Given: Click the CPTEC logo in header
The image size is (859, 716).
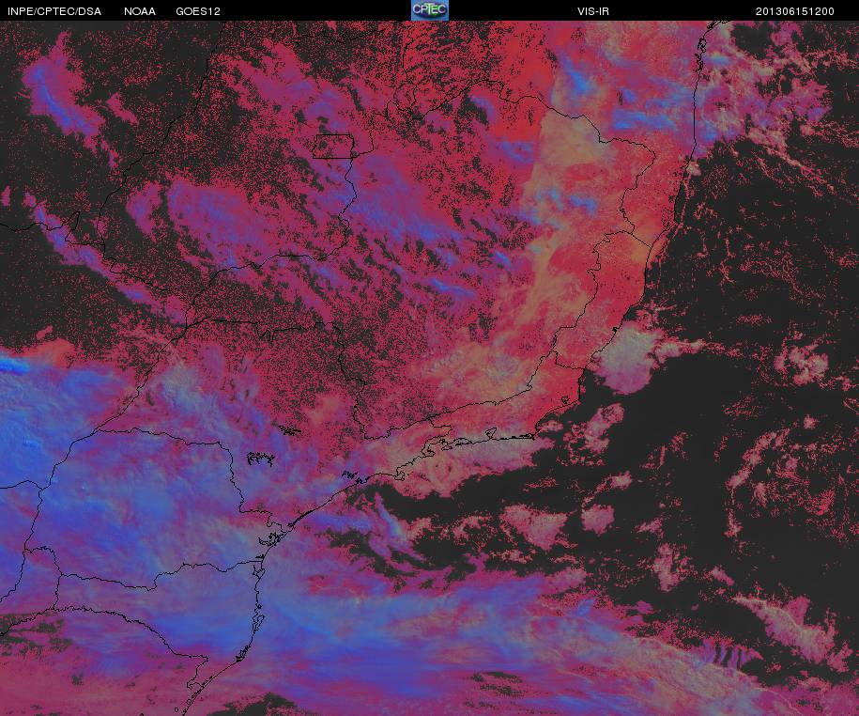Looking at the screenshot, I should click(x=430, y=10).
